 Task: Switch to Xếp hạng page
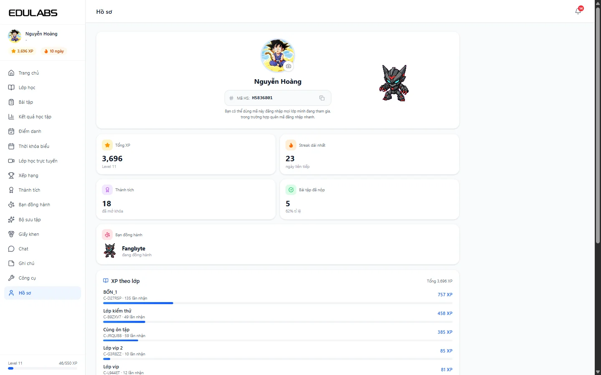(43, 175)
